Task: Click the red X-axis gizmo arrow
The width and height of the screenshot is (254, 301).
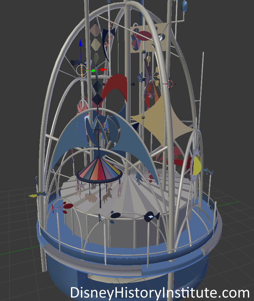Action: 104,70
